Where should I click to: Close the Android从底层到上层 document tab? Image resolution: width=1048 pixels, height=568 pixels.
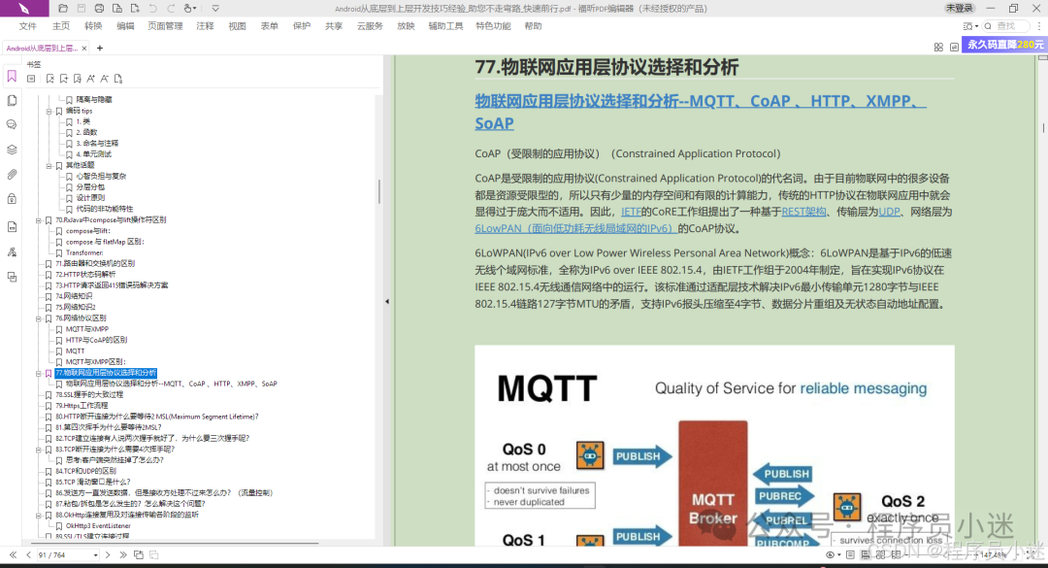point(84,49)
